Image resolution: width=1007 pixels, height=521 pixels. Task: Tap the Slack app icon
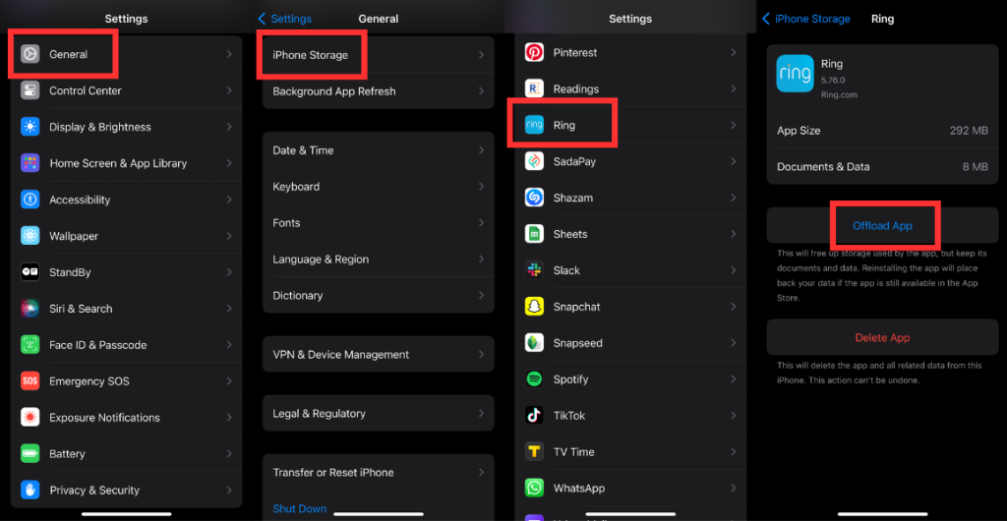click(x=534, y=270)
